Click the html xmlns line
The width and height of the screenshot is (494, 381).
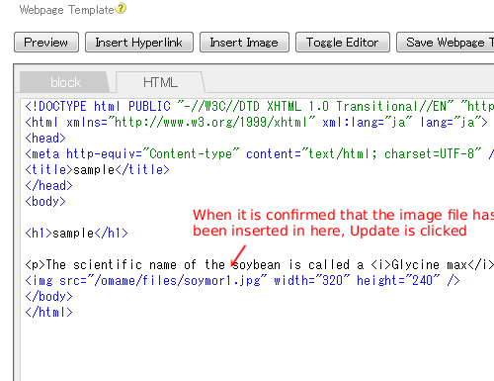(x=256, y=123)
